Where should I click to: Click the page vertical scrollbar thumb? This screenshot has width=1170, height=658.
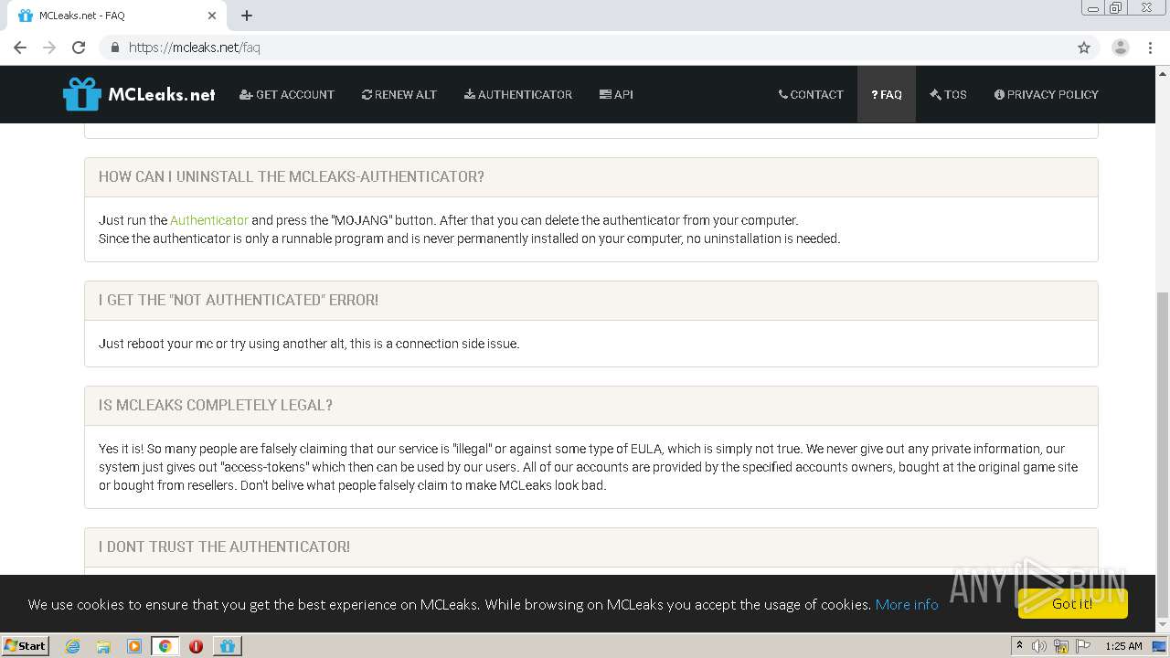tap(1162, 453)
